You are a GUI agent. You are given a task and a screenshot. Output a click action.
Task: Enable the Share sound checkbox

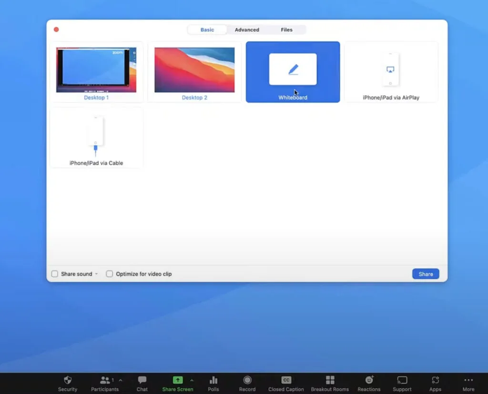coord(55,274)
